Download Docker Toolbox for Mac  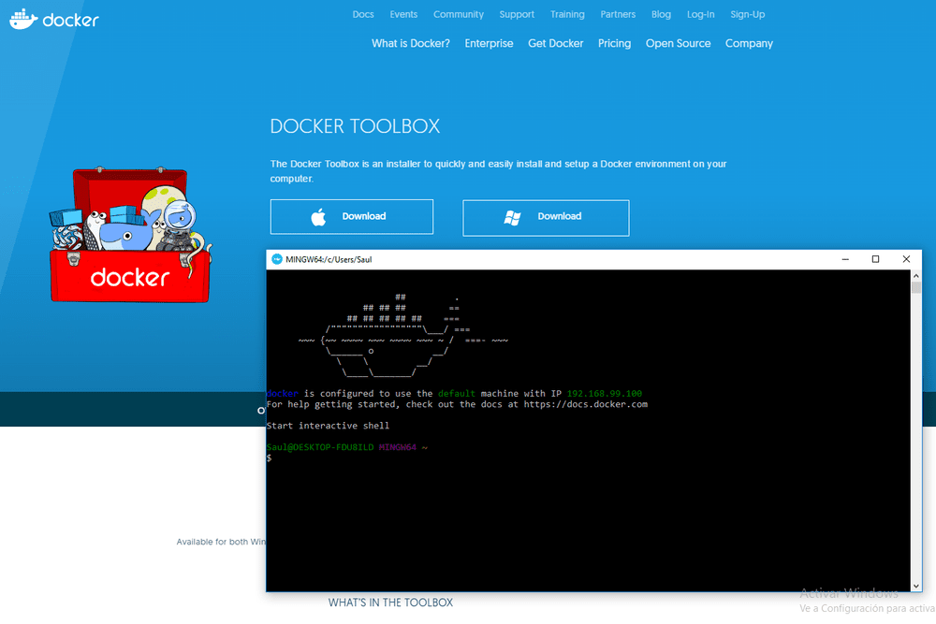(x=351, y=216)
